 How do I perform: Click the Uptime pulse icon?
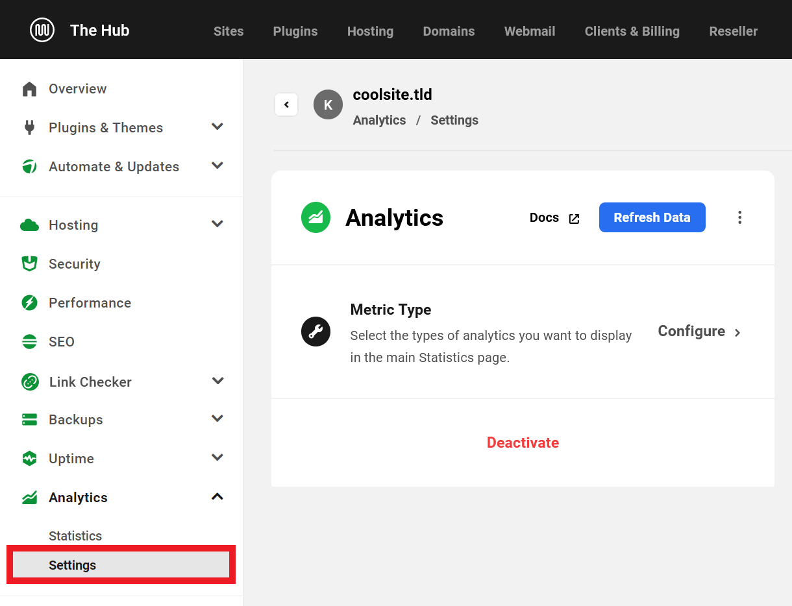click(x=29, y=459)
